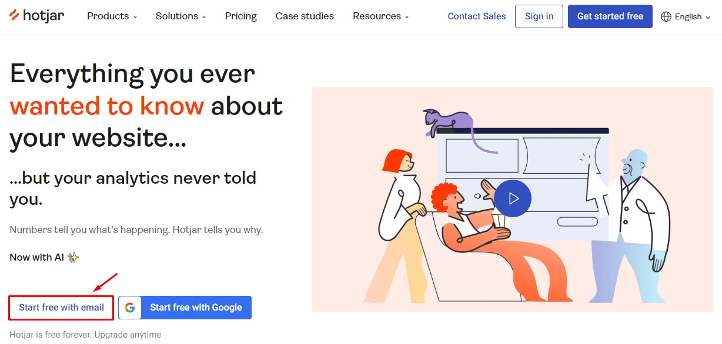722x344 pixels.
Task: Click 'Hotjar is free forever. Upgrade anytime' text
Action: 85,335
